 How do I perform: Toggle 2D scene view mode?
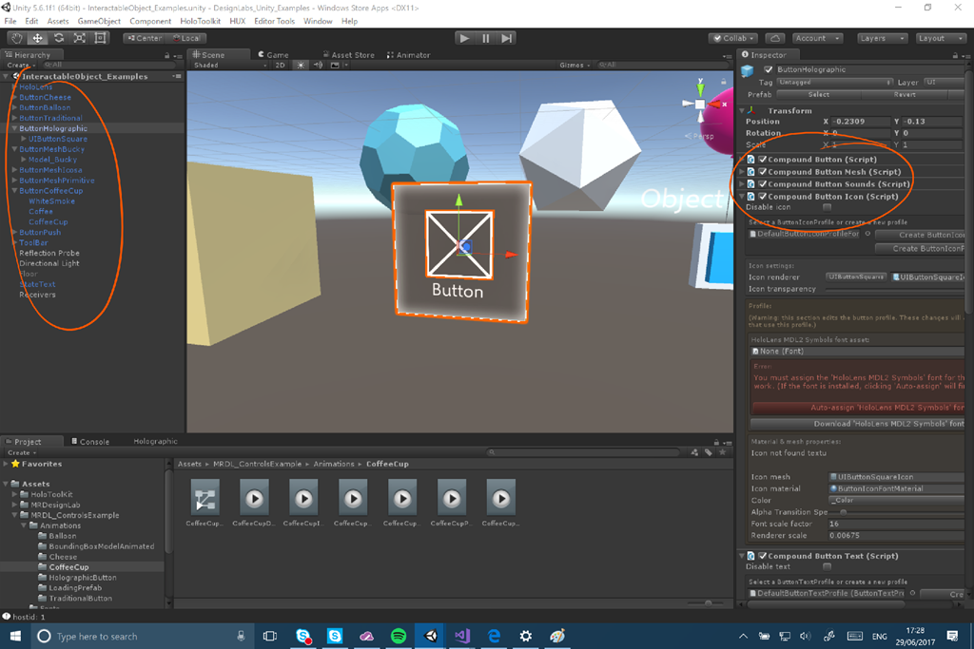[x=281, y=66]
